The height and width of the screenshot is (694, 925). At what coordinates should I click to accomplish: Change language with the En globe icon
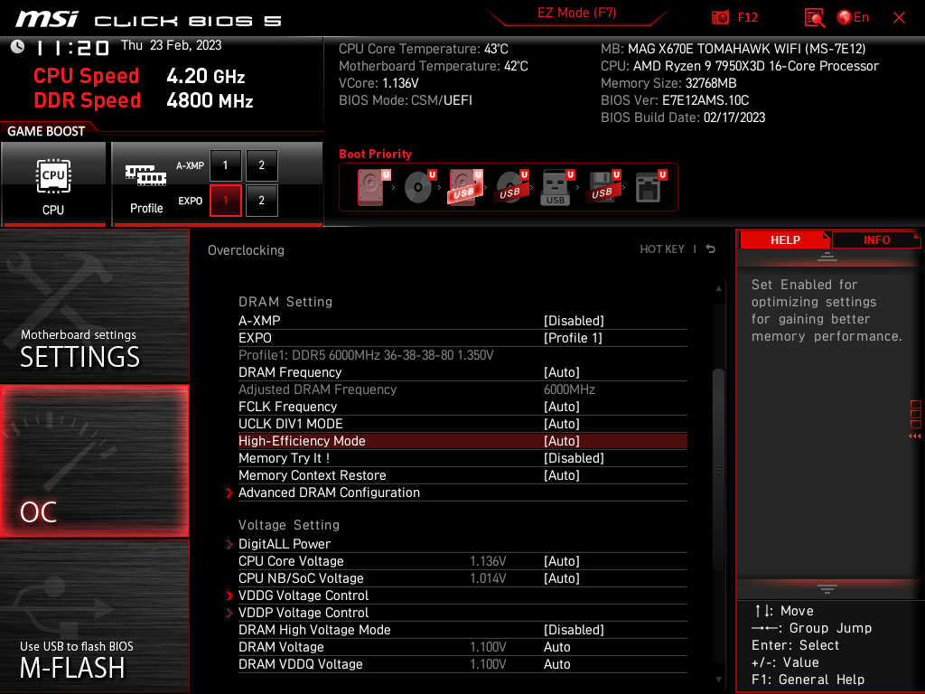coord(853,18)
